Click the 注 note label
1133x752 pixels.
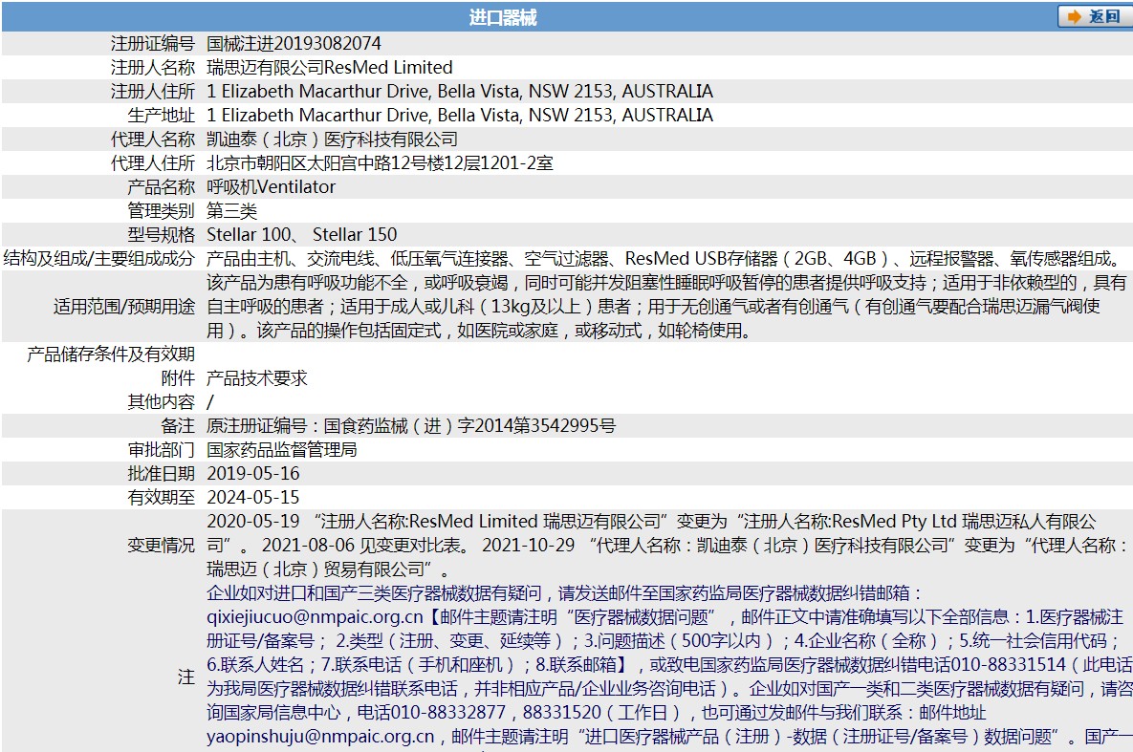[x=186, y=677]
